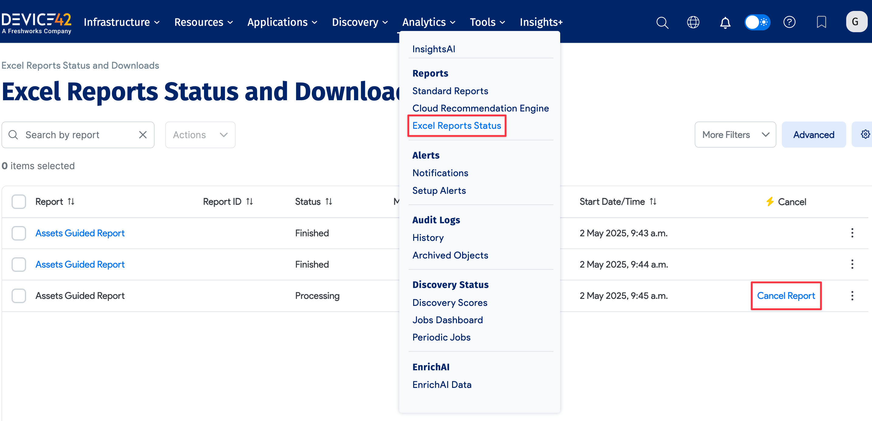Click the Processing status cell

point(317,296)
